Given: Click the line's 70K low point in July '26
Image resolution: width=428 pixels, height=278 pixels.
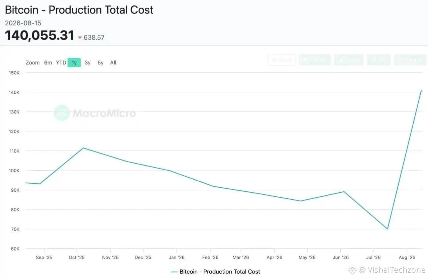Looking at the screenshot, I should click(x=387, y=229).
